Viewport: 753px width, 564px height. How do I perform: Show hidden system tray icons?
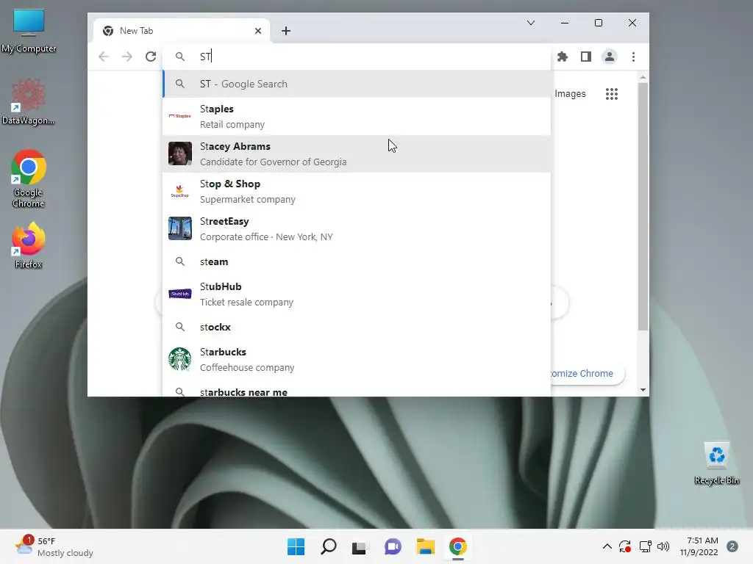point(607,546)
